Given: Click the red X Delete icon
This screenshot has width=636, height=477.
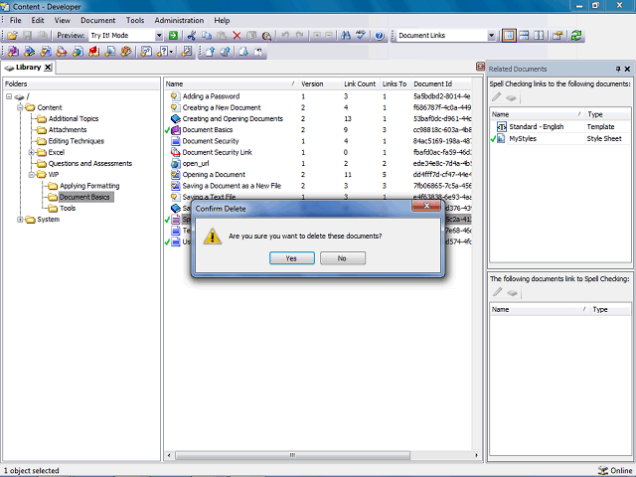Looking at the screenshot, I should (237, 36).
